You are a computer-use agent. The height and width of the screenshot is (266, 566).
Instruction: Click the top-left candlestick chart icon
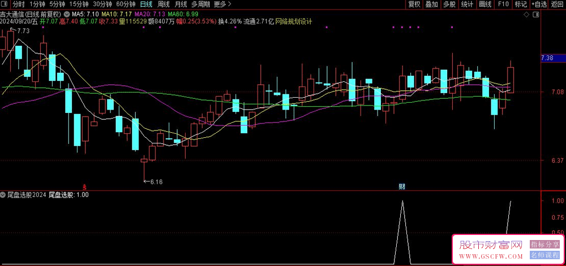coord(5,4)
